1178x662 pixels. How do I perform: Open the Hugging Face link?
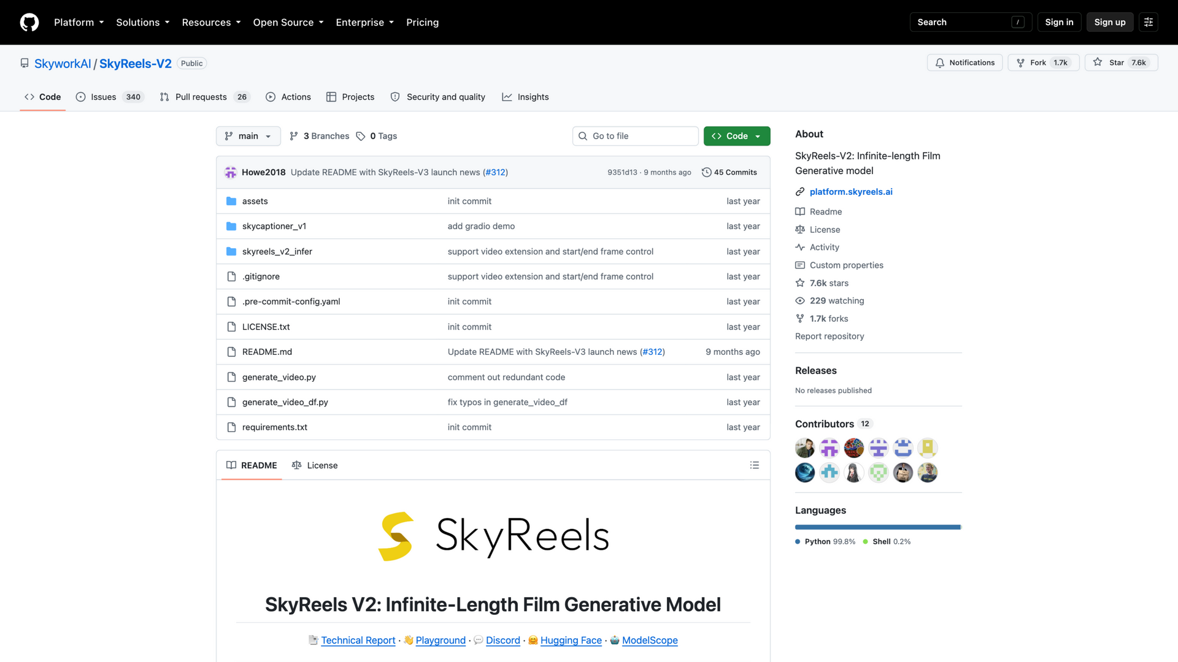(x=571, y=640)
